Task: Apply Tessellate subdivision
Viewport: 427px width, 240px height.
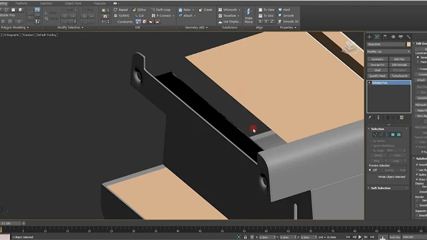Action: [227, 16]
